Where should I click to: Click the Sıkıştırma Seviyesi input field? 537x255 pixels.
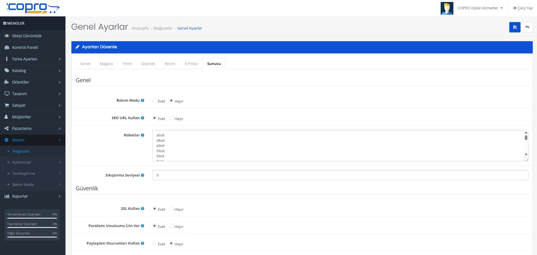pos(340,175)
